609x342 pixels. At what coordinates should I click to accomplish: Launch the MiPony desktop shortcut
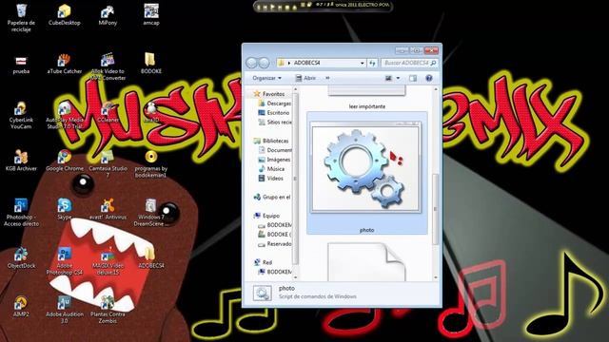(108, 15)
